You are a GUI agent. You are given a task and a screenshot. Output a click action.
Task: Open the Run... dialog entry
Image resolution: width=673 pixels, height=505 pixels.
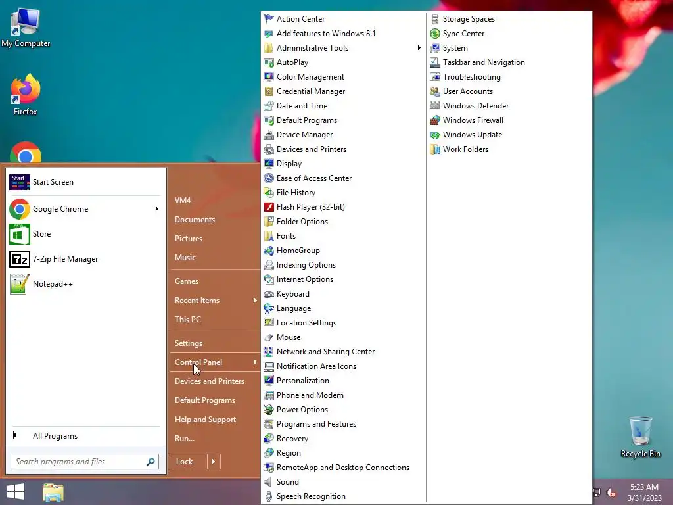click(x=185, y=439)
